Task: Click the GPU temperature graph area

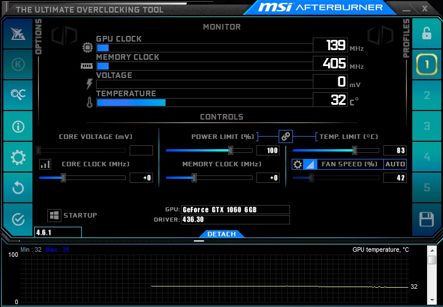Action: pyautogui.click(x=215, y=279)
